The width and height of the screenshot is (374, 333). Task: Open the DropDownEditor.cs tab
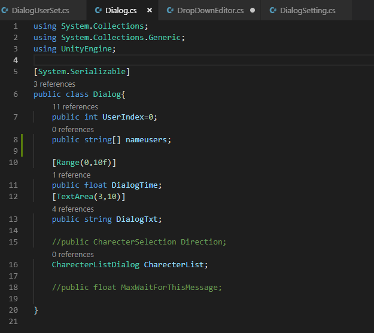pos(210,11)
